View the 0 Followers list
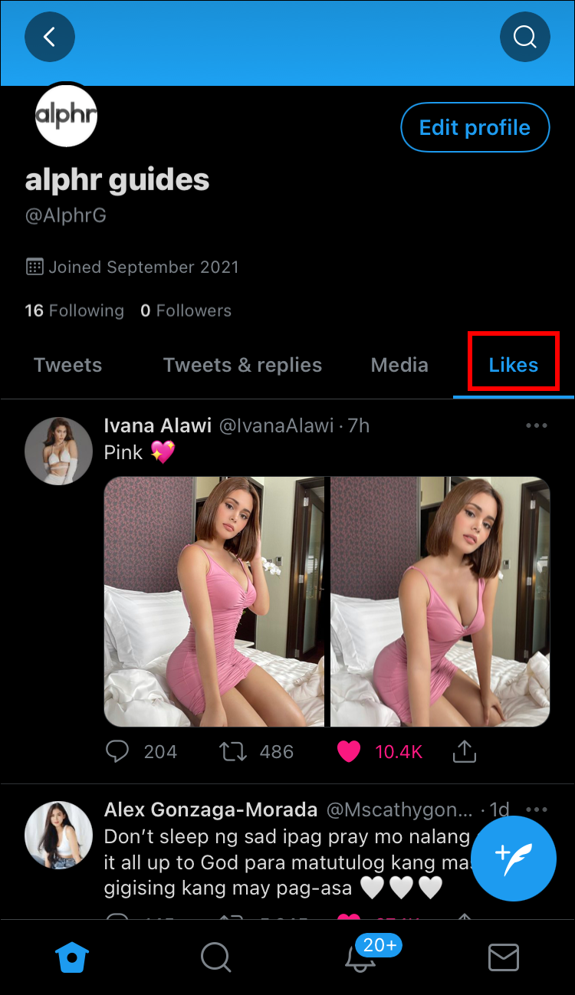 point(186,310)
